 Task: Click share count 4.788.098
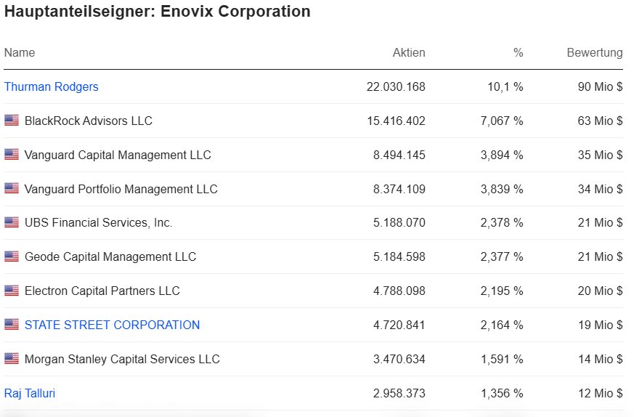[x=399, y=291]
